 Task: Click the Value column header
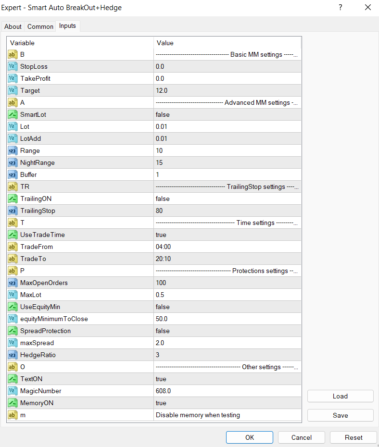227,43
